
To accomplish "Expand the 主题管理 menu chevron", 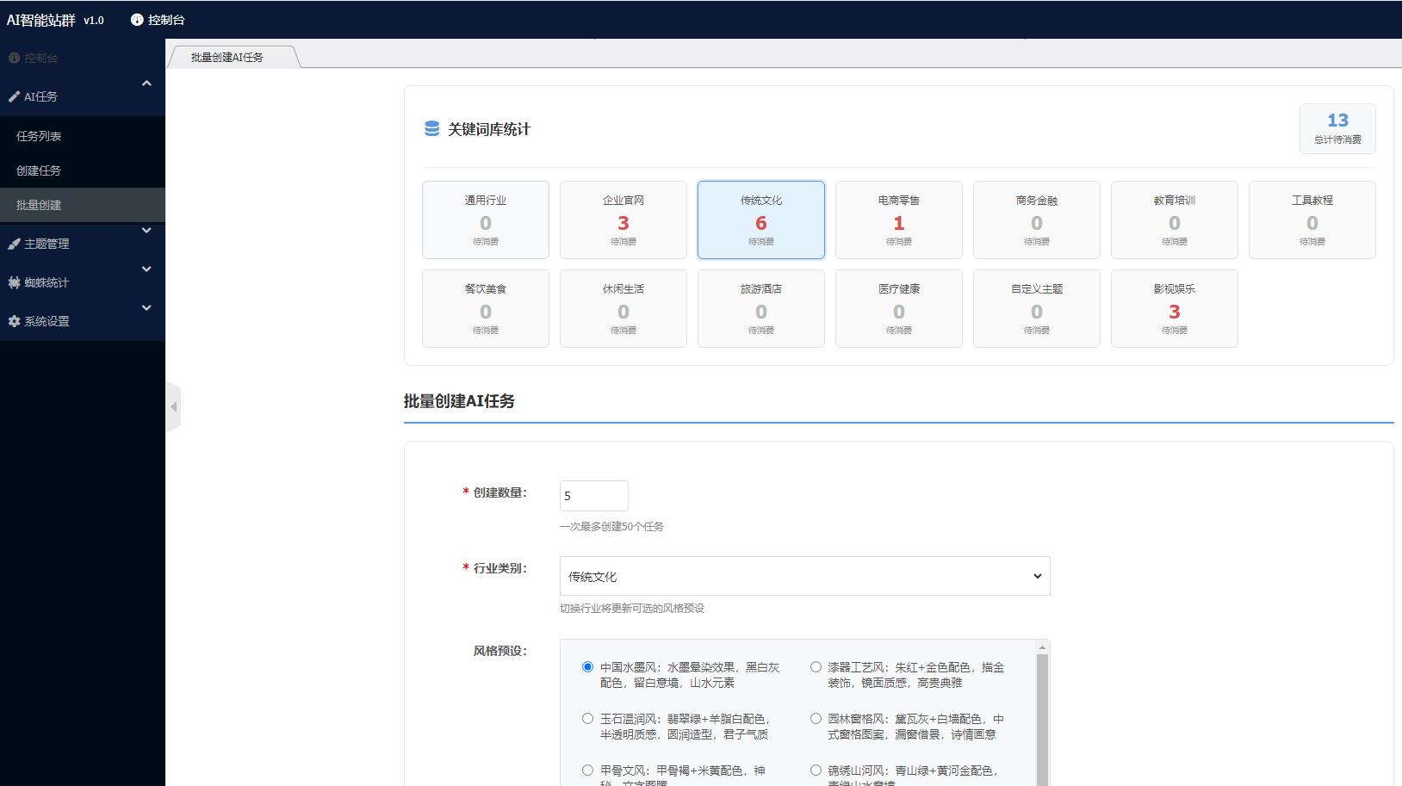I will (146, 231).
